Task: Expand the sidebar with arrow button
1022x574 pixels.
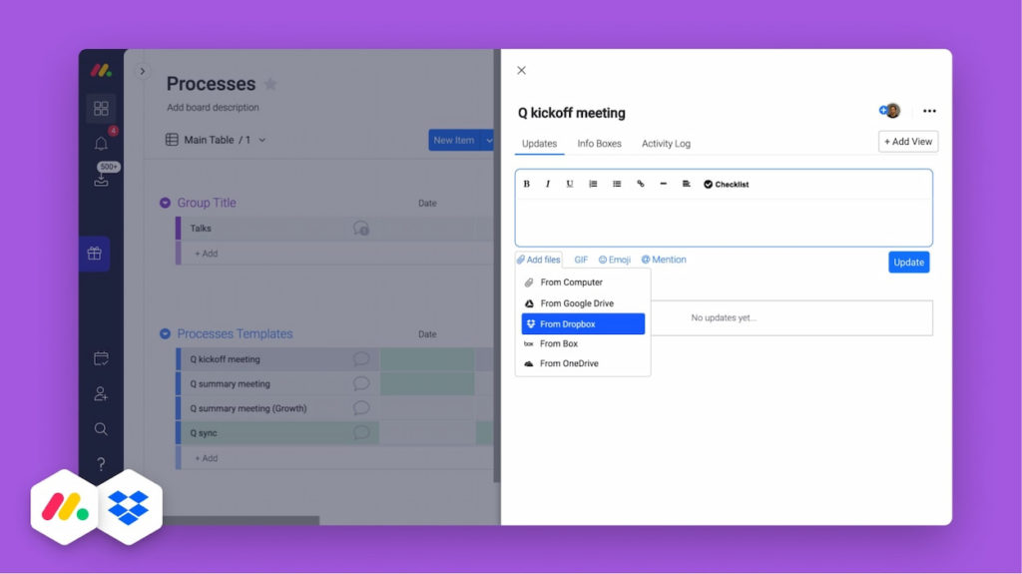Action: pyautogui.click(x=142, y=71)
